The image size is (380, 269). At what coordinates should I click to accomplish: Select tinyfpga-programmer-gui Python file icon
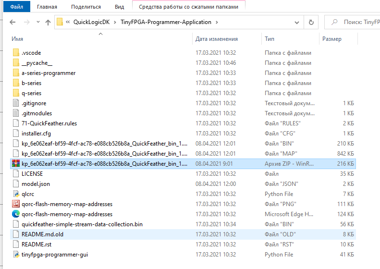coord(16,255)
